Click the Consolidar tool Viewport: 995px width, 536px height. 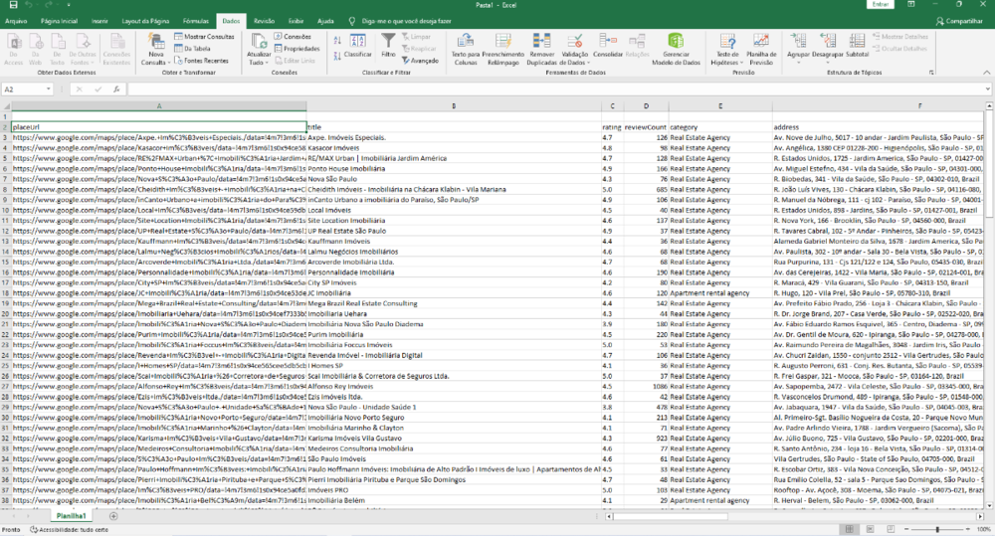point(608,47)
